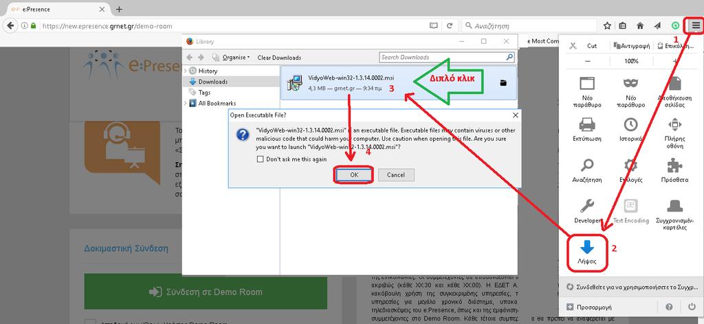Click Αντιγραφή (copy) in menu

[632, 46]
